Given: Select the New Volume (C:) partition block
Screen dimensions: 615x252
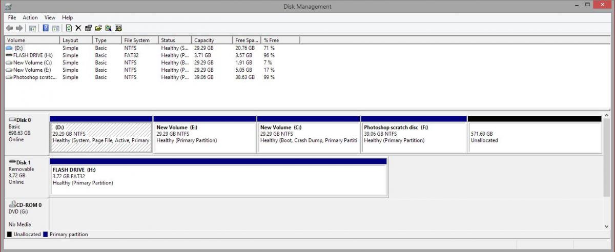Looking at the screenshot, I should tap(308, 134).
